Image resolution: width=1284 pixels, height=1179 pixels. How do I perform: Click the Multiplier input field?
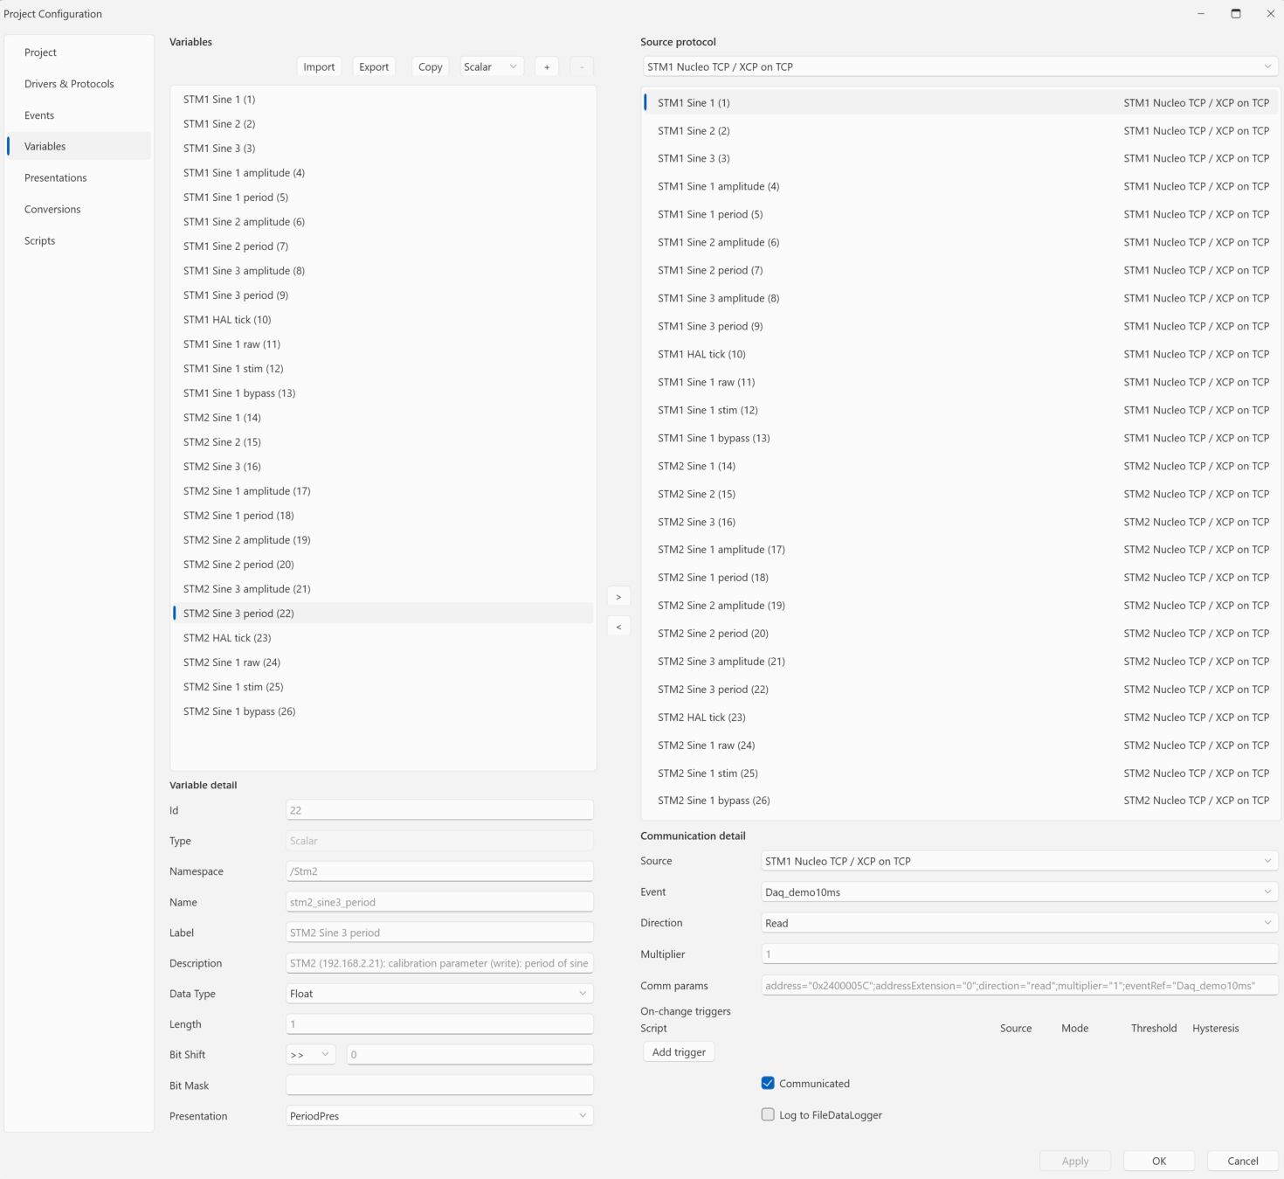pos(1019,954)
